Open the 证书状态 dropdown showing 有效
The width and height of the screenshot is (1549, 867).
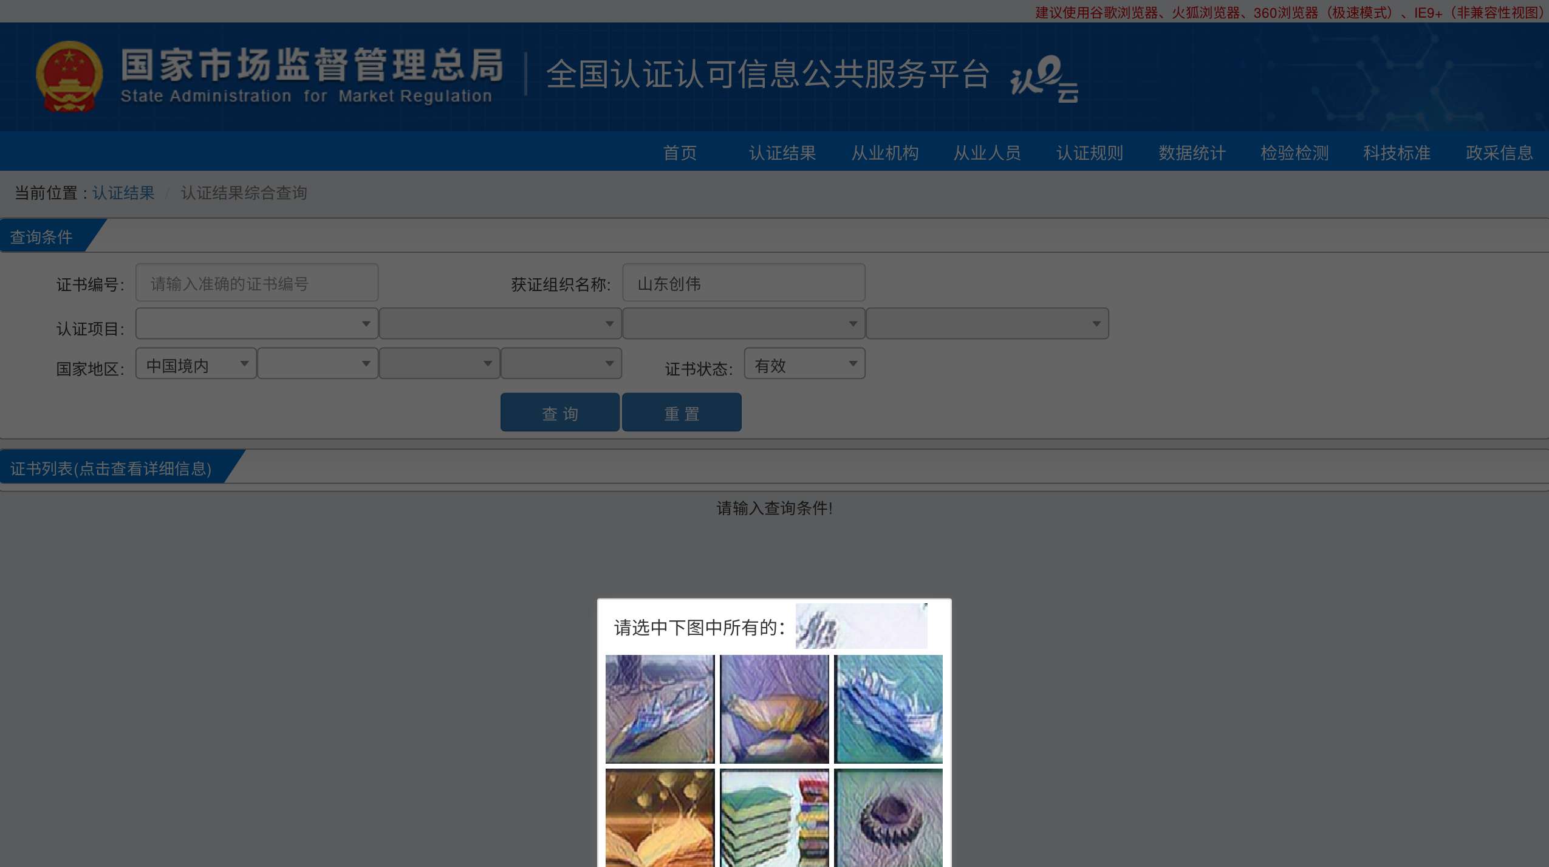(x=804, y=364)
